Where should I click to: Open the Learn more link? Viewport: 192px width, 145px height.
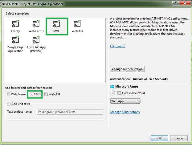(117, 46)
